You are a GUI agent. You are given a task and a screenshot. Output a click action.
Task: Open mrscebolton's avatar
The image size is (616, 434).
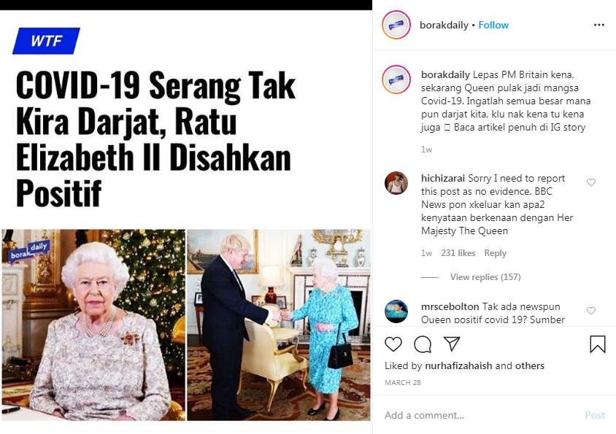[x=396, y=311]
